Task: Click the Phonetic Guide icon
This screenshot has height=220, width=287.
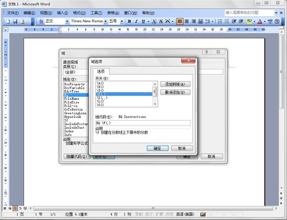Action: tap(270, 21)
